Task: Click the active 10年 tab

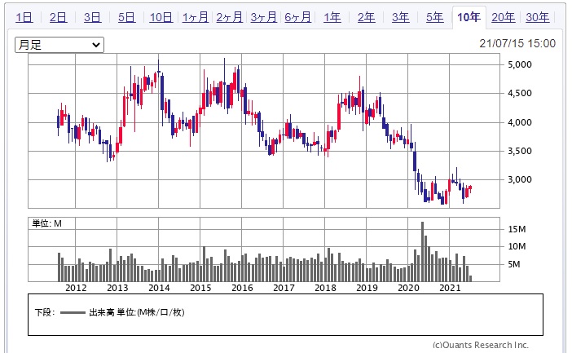Action: (x=469, y=17)
